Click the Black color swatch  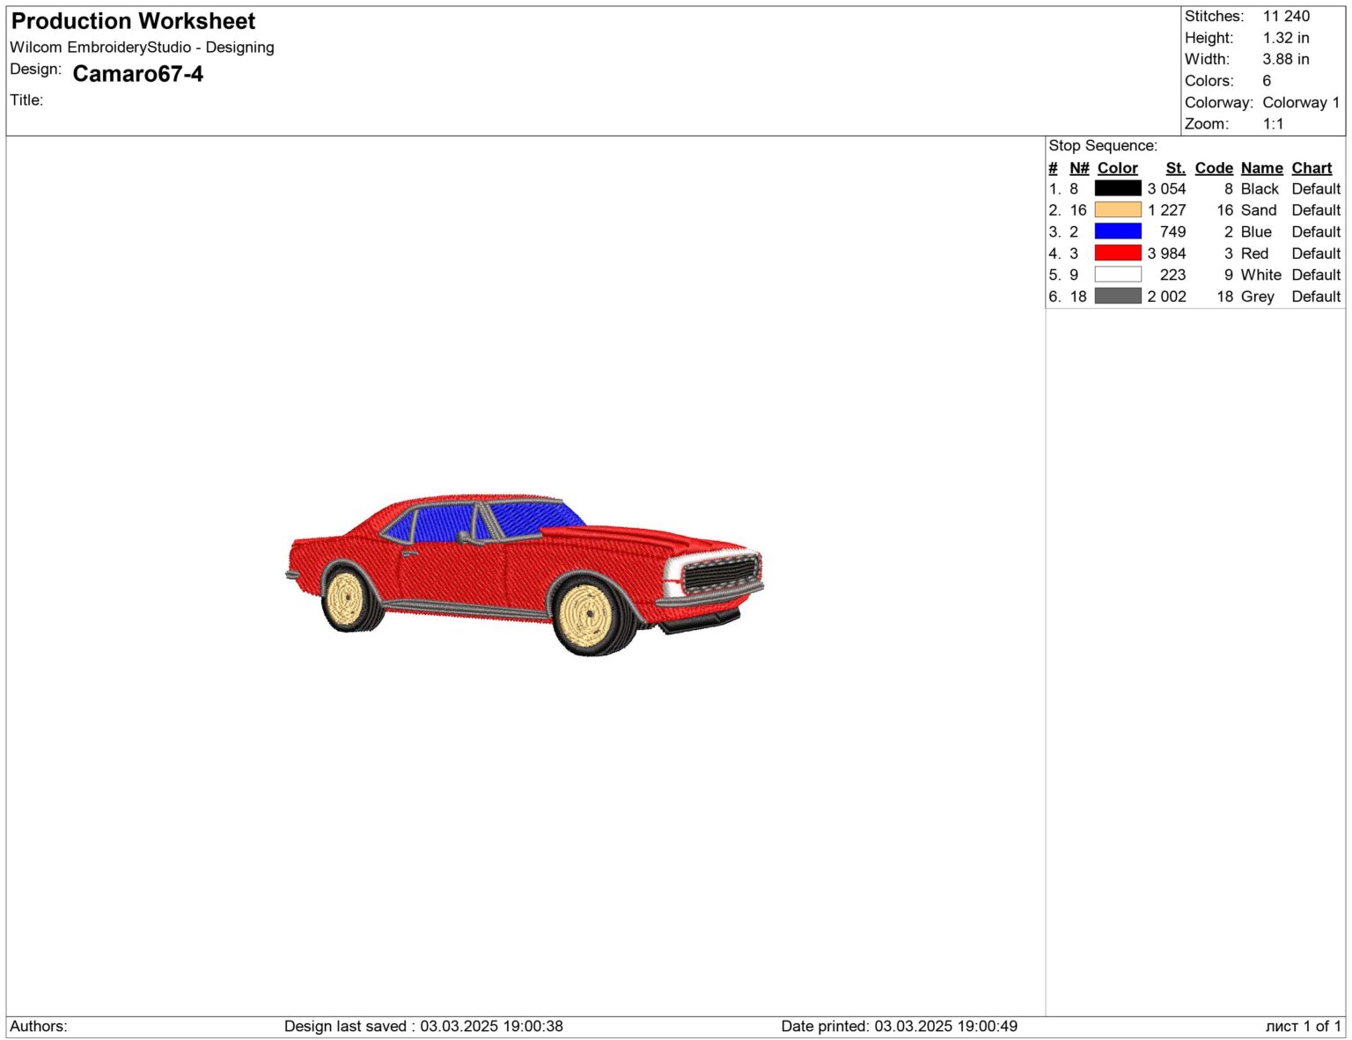[1117, 188]
